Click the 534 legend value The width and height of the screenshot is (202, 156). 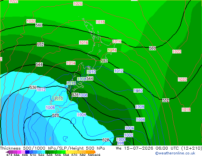pos(50,155)
